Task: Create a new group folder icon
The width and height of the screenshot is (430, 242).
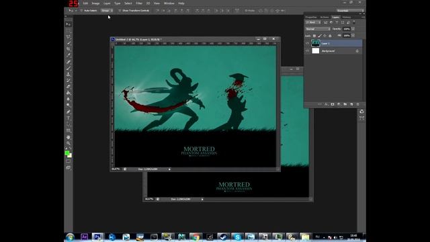Action: (345, 104)
